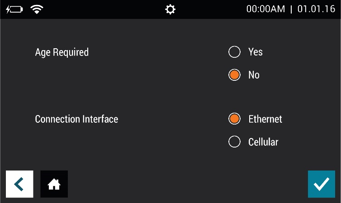341x203 pixels.
Task: Confirm settings with the checkmark button
Action: tap(321, 184)
